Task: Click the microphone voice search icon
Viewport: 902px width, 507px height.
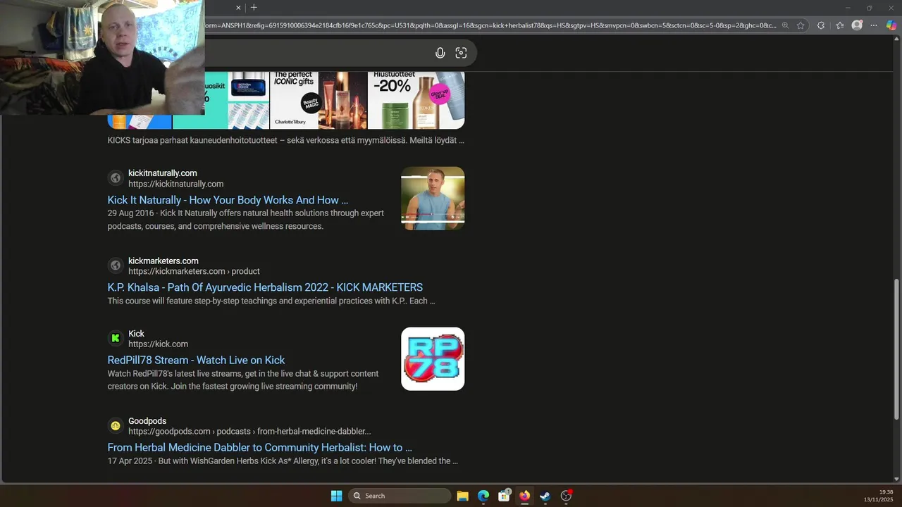Action: click(440, 53)
